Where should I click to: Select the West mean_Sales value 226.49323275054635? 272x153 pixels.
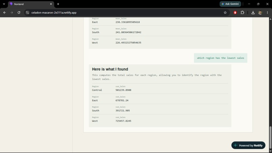pyautogui.click(x=128, y=43)
